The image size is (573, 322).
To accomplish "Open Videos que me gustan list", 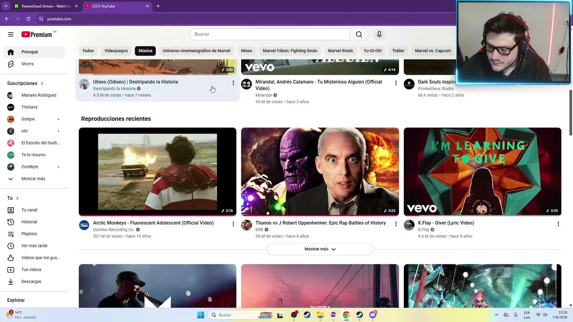I will 34,258.
